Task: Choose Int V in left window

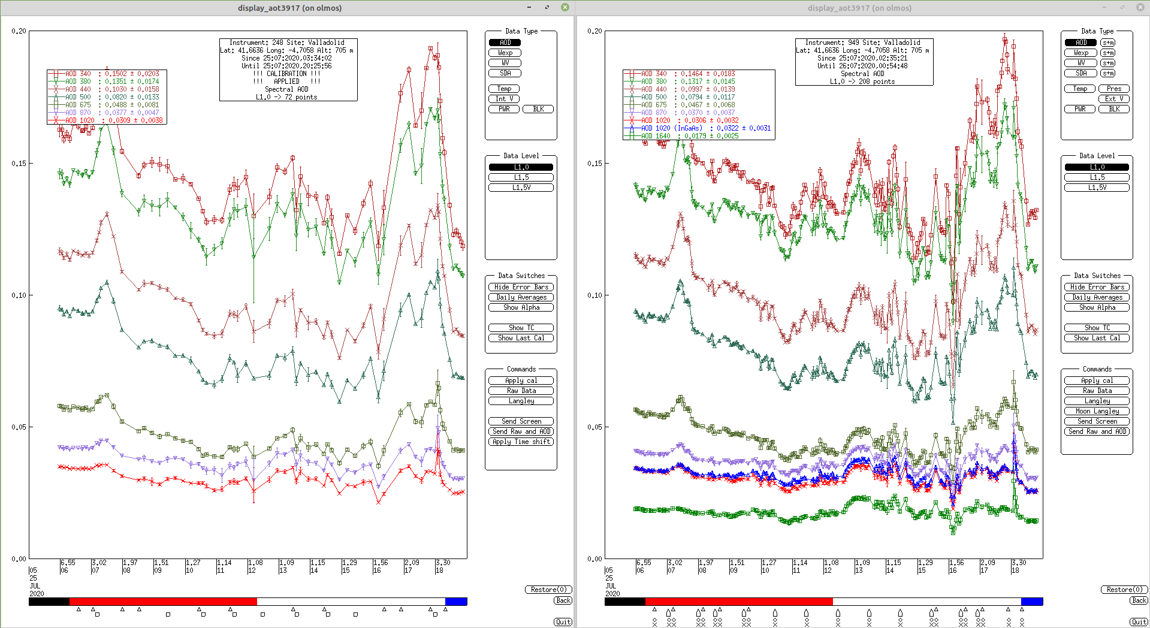Action: pyautogui.click(x=504, y=99)
